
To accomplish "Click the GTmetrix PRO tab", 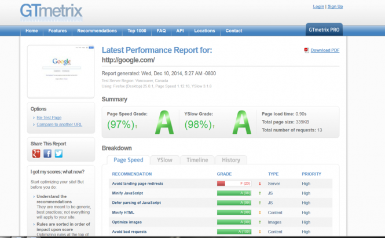I will 324,30.
